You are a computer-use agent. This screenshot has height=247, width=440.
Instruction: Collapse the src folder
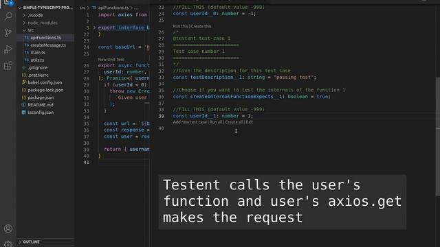click(30, 30)
